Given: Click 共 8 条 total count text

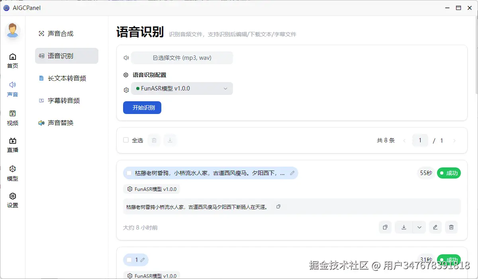Looking at the screenshot, I should point(386,140).
